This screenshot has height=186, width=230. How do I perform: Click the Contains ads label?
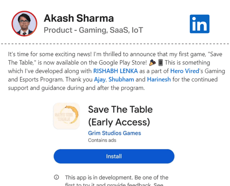pos(102,140)
